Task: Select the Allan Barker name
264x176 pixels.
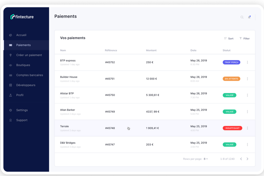Action: point(67,110)
